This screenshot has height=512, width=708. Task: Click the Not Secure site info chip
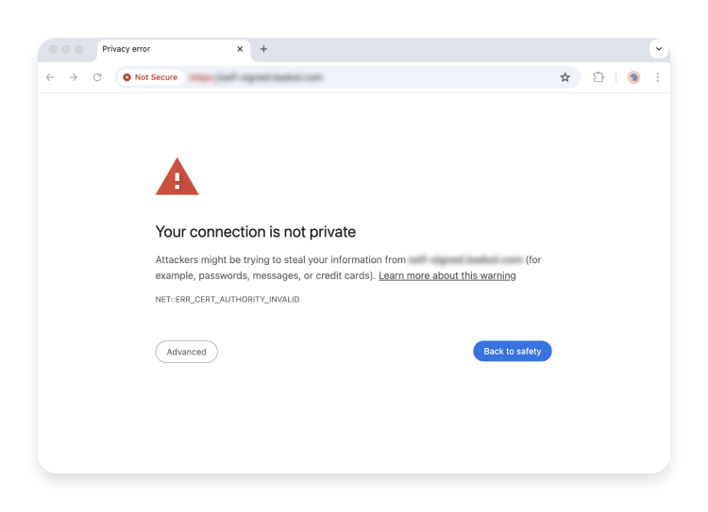[x=151, y=77]
